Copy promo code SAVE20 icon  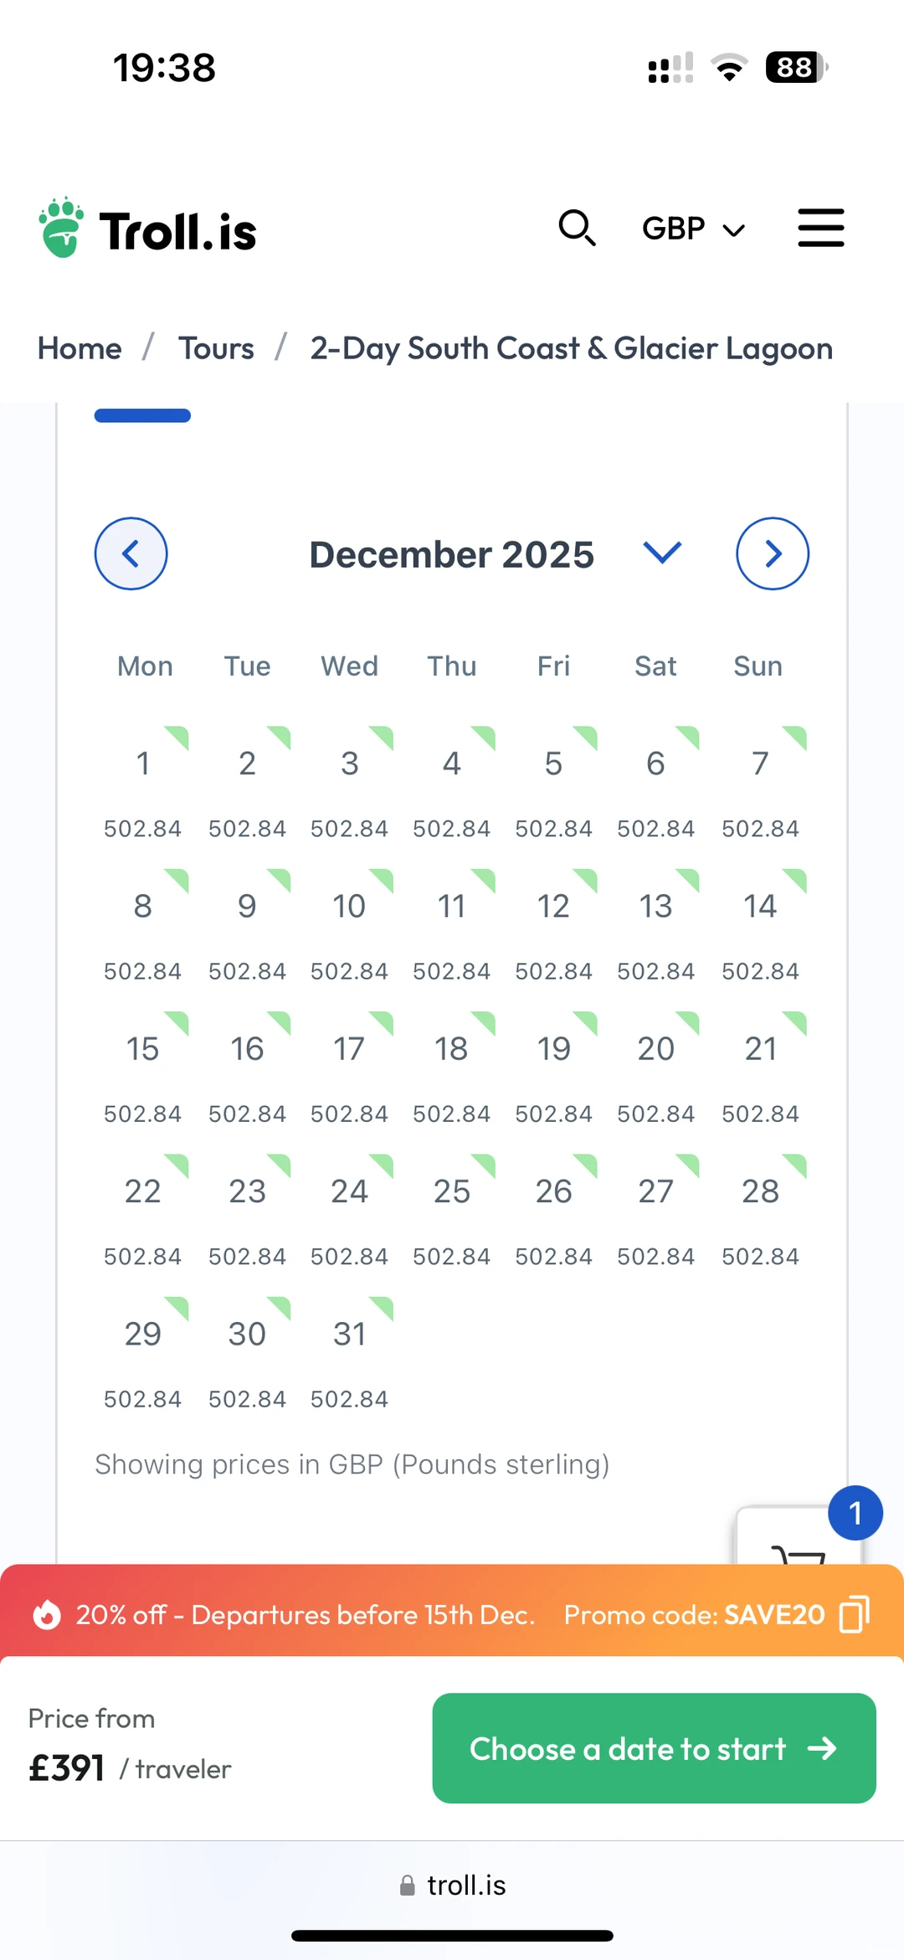pyautogui.click(x=854, y=1613)
